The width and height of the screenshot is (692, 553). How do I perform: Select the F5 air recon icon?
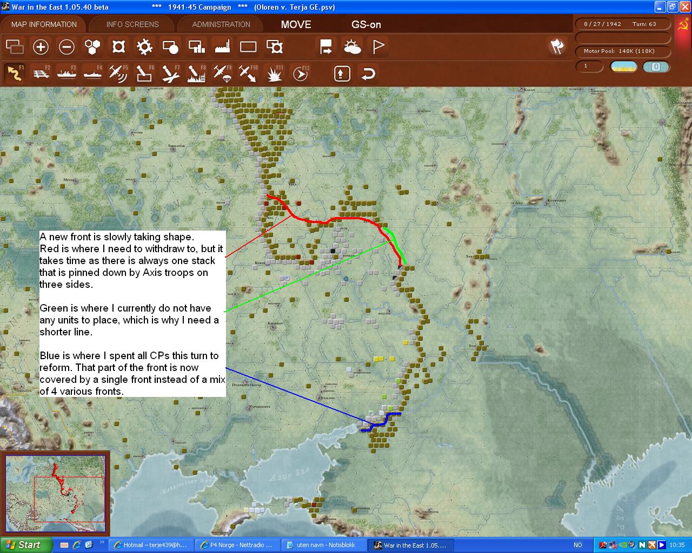pos(118,73)
